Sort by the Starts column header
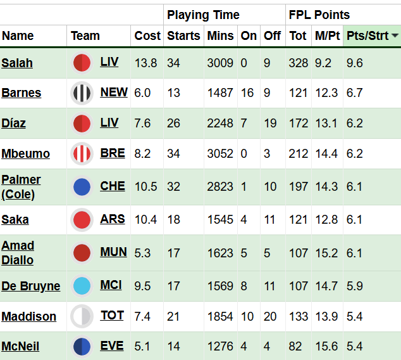This screenshot has height=360, width=401. pos(183,36)
